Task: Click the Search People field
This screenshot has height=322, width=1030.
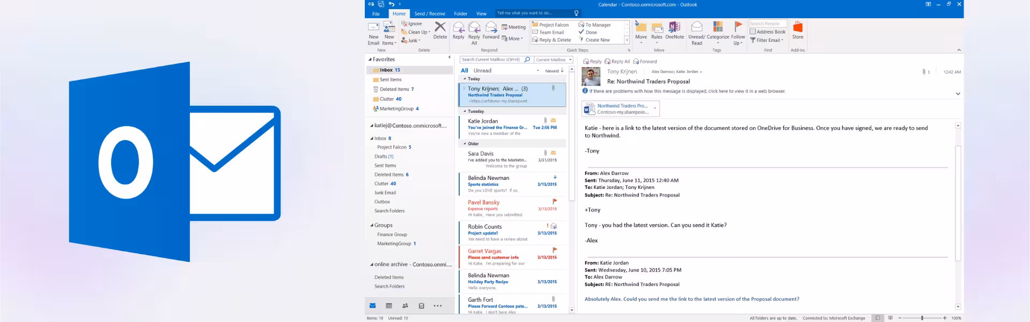Action: point(768,24)
